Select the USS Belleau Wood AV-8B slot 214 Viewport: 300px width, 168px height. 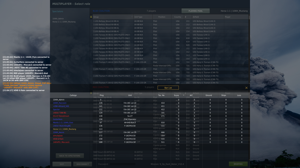[170, 31]
